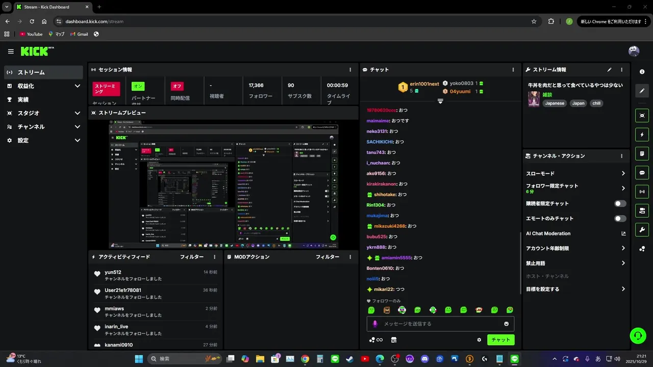Open the hamburger menu beside the KICK logo
The height and width of the screenshot is (367, 653).
coord(11,51)
